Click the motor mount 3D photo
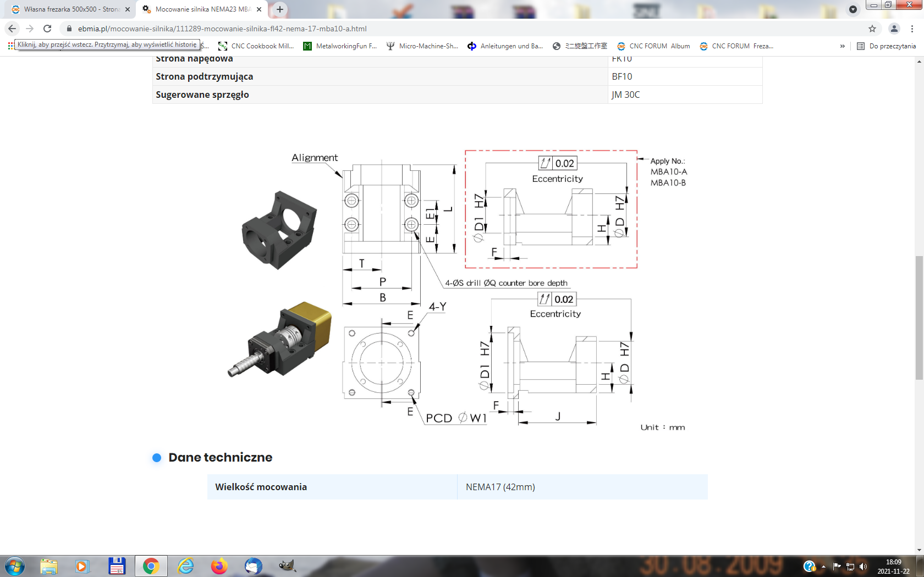The height and width of the screenshot is (577, 924). pyautogui.click(x=279, y=230)
